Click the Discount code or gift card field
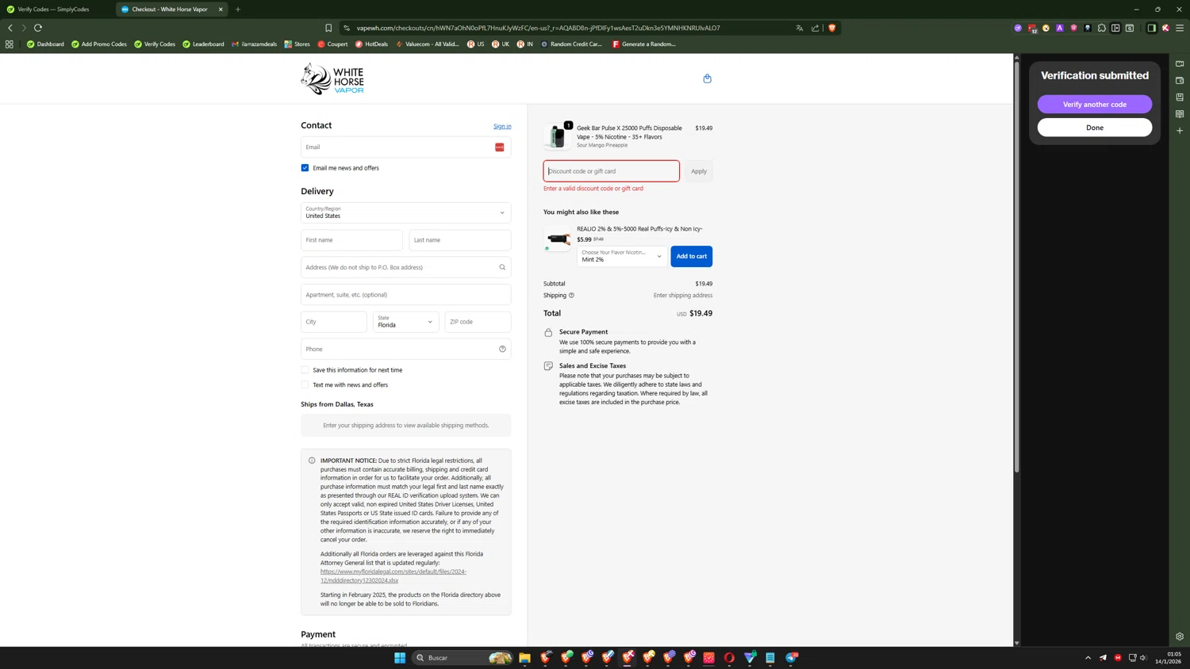 click(x=612, y=171)
